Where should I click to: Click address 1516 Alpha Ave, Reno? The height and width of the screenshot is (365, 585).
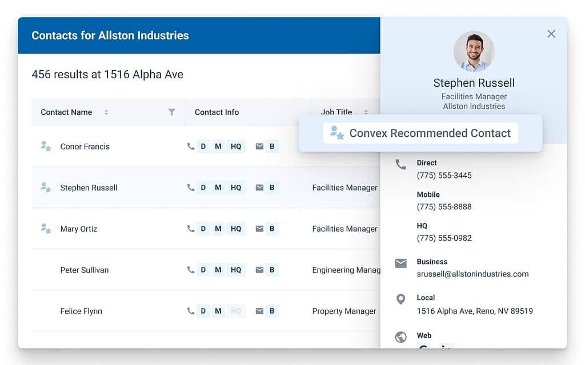click(475, 311)
